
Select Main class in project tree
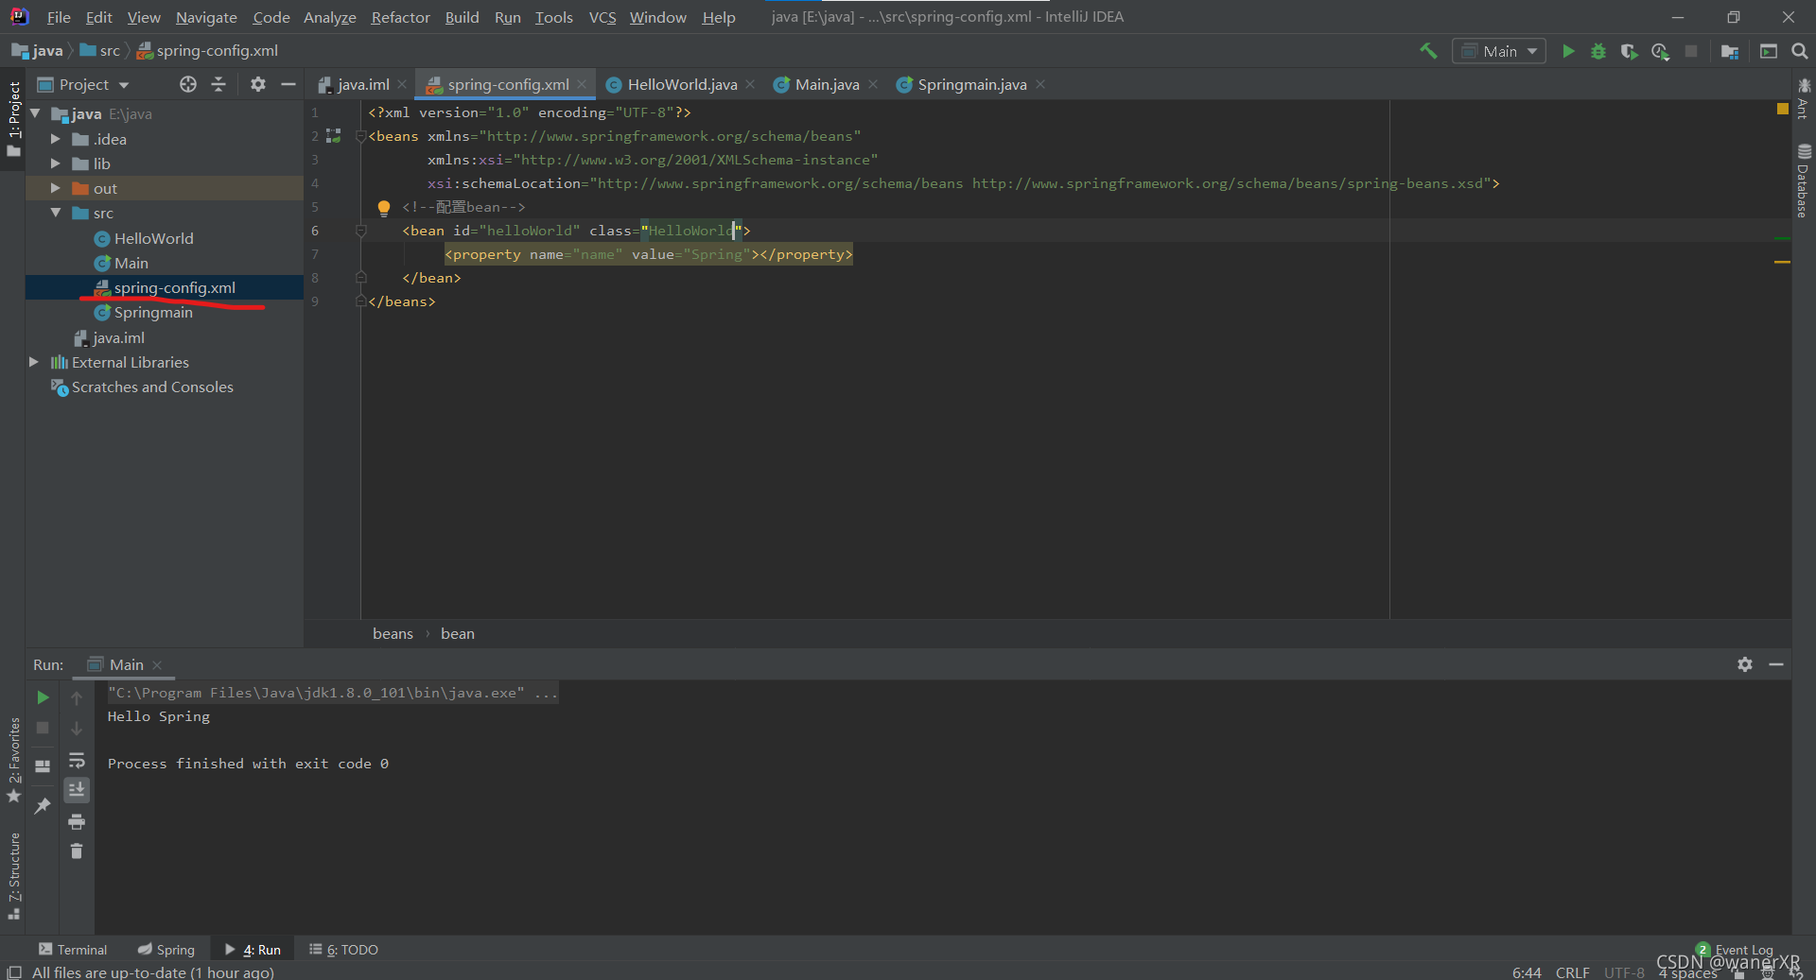pos(131,263)
